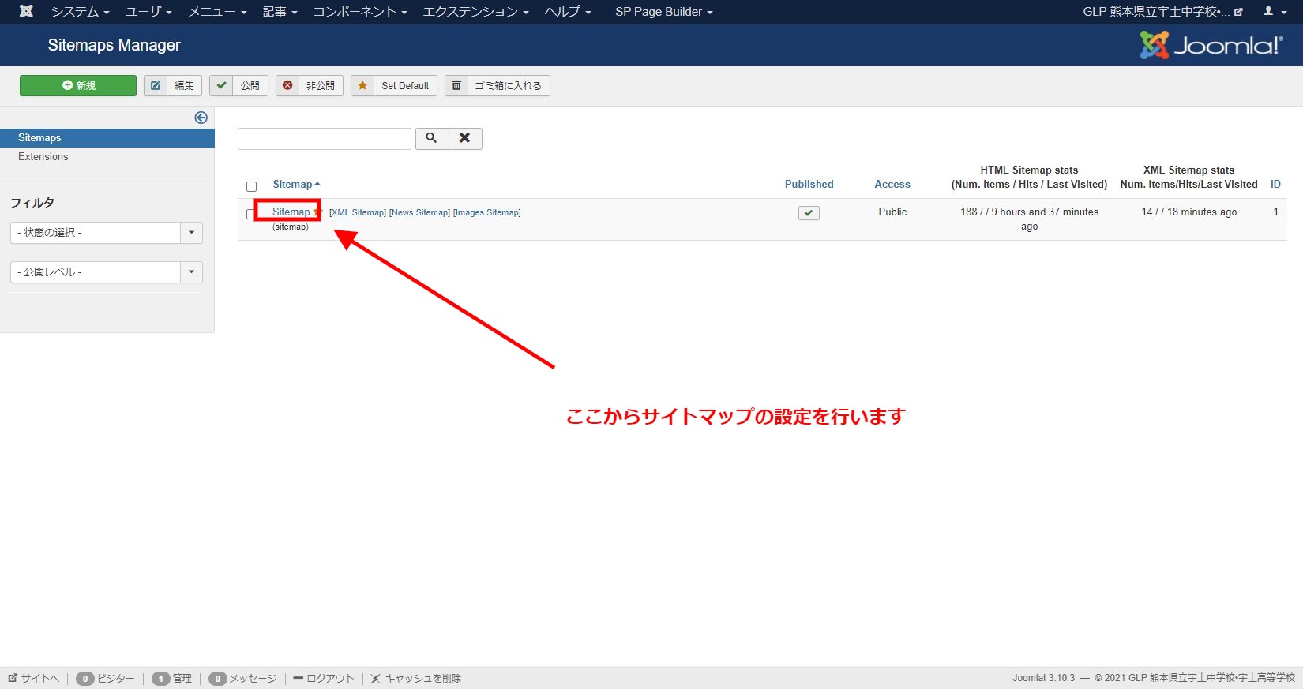Collapse the sidebar with the arrow icon
This screenshot has width=1303, height=689.
pyautogui.click(x=201, y=118)
